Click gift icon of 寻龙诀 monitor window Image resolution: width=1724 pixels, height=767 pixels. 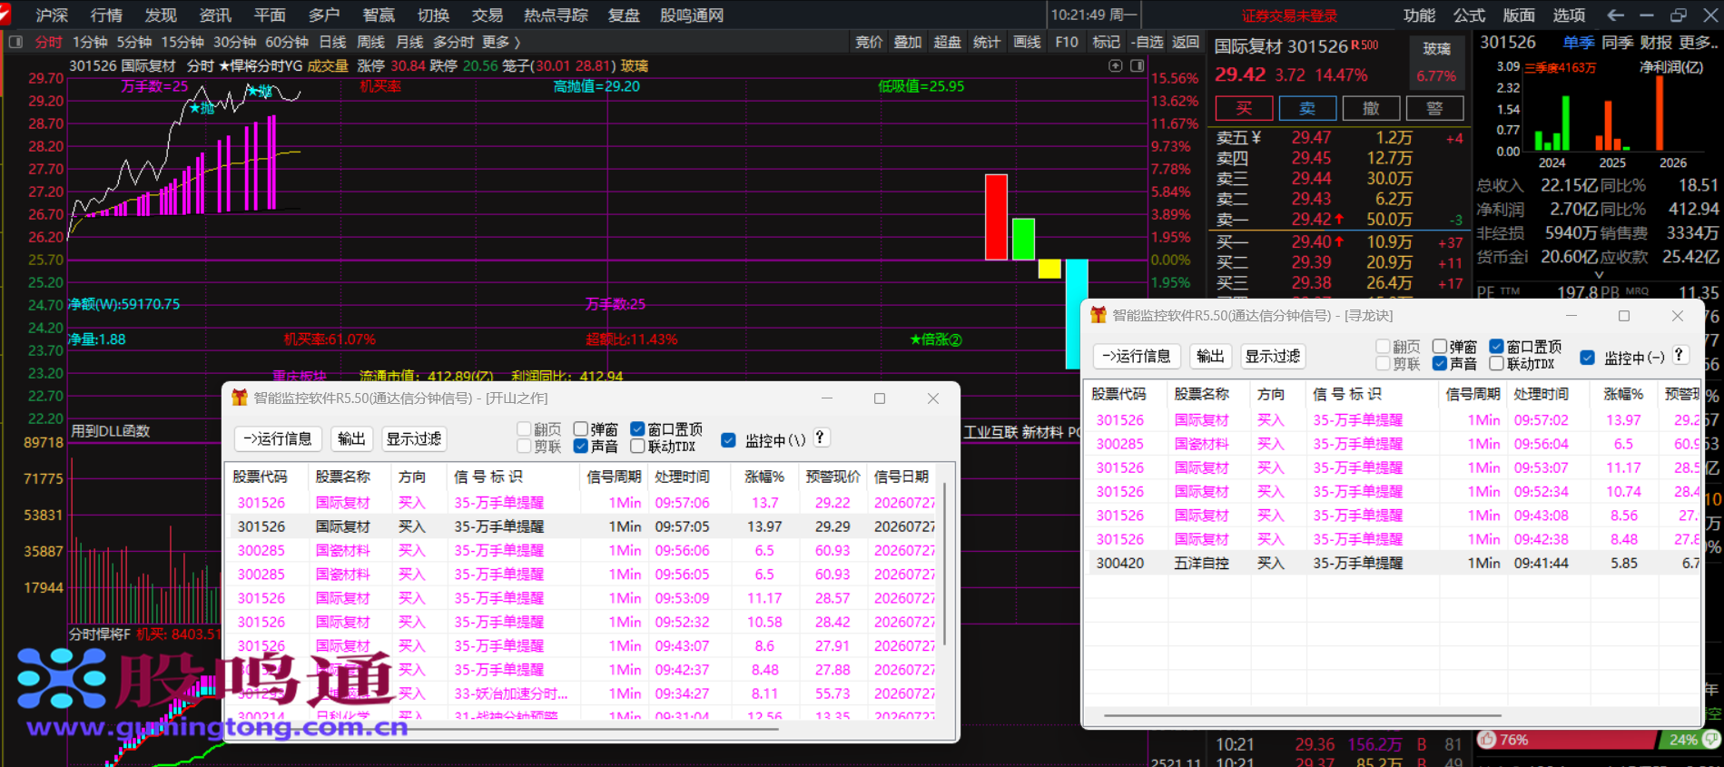click(1098, 315)
